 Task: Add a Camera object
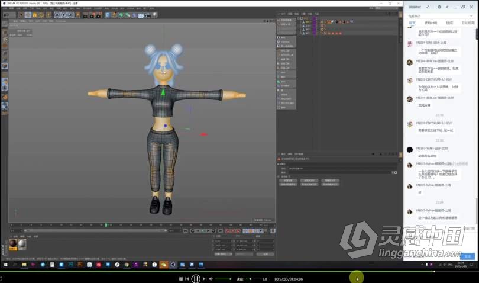coord(148,15)
